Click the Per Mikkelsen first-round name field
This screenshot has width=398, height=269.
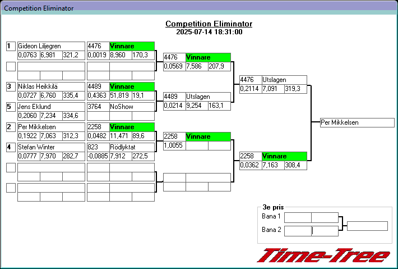[x=51, y=127]
